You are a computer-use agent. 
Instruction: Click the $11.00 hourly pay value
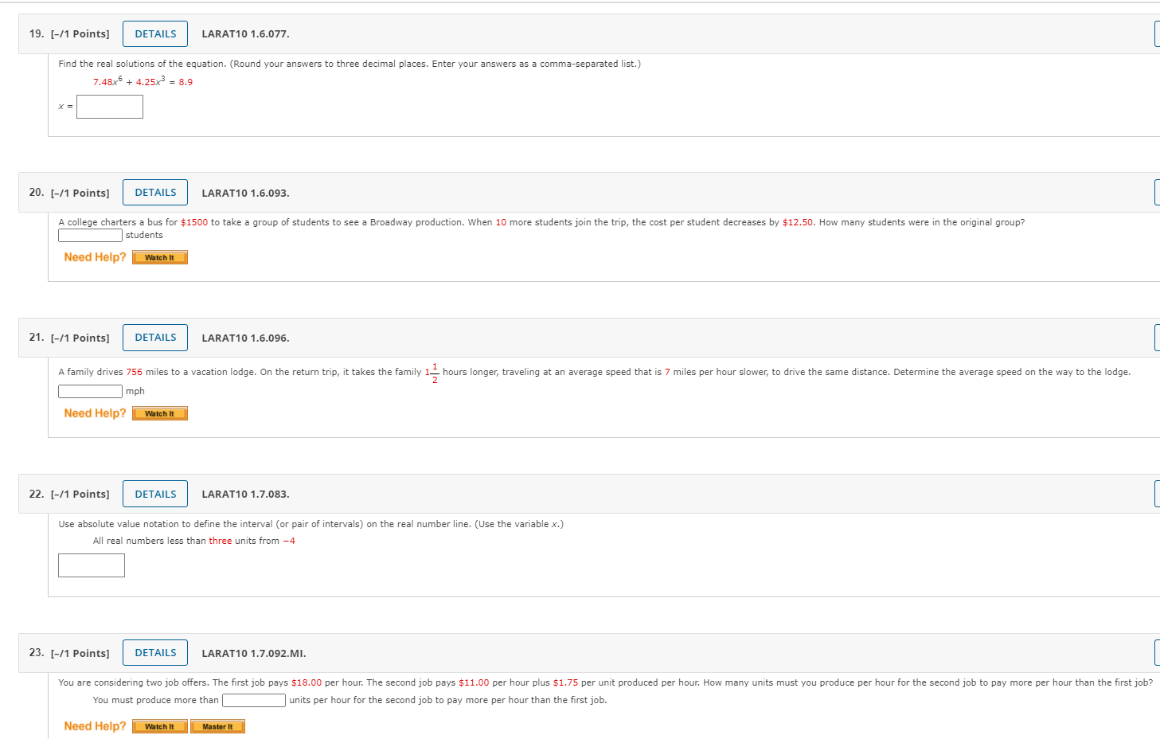(474, 682)
